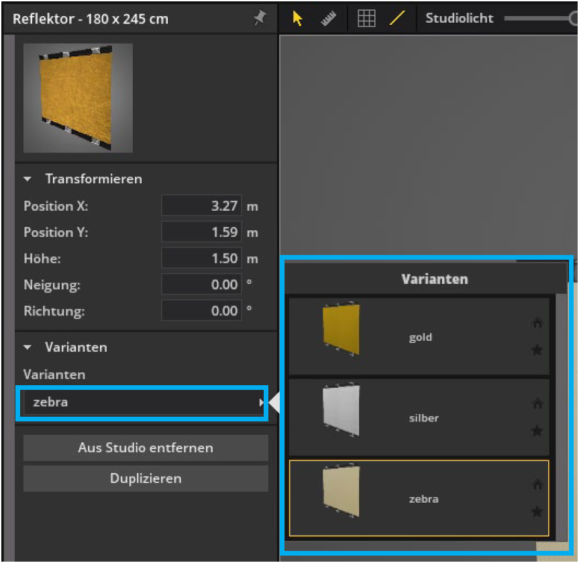Click the Position X input field

pos(201,206)
